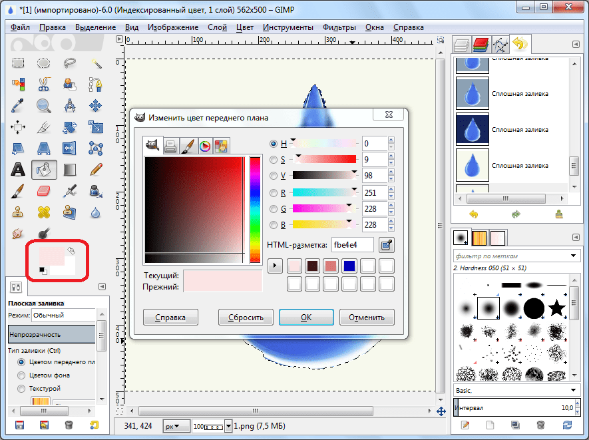This screenshot has width=589, height=440.
Task: Select the Scissors selection tool
Action: pos(44,84)
